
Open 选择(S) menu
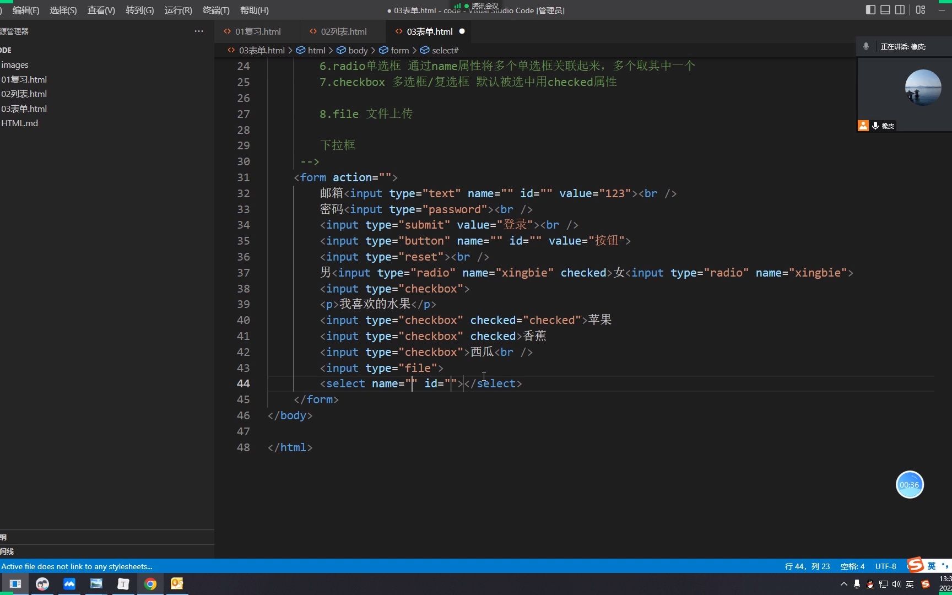click(63, 10)
